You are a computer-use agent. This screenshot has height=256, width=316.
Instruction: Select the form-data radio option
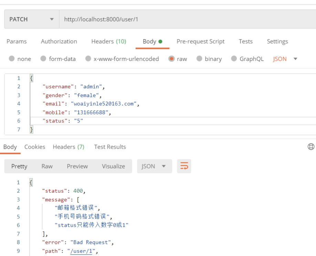(x=43, y=59)
